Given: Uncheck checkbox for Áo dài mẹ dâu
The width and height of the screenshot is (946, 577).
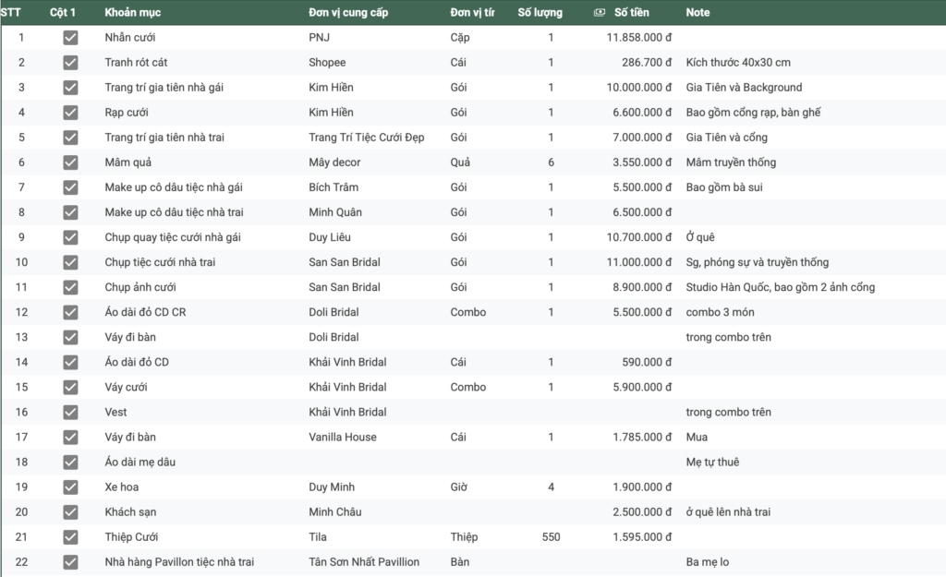Looking at the screenshot, I should click(70, 462).
